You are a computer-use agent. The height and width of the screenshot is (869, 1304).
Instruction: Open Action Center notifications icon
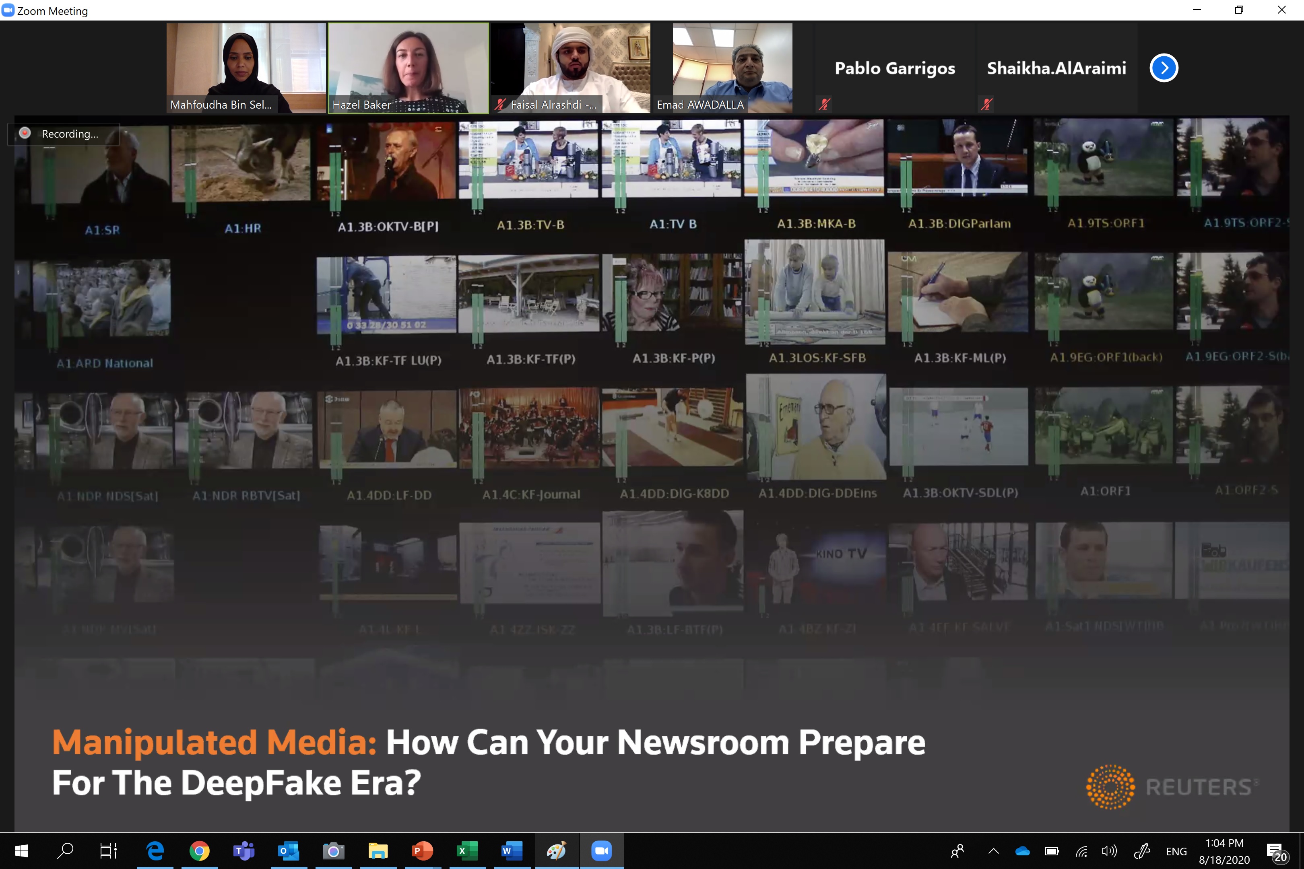[1275, 851]
